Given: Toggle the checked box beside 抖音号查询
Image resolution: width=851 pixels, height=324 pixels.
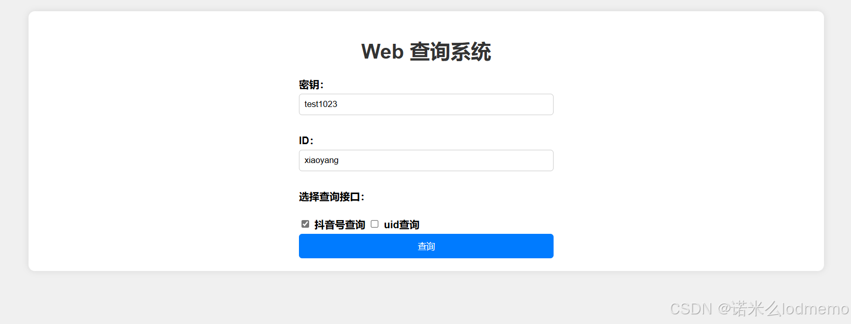Looking at the screenshot, I should (305, 224).
